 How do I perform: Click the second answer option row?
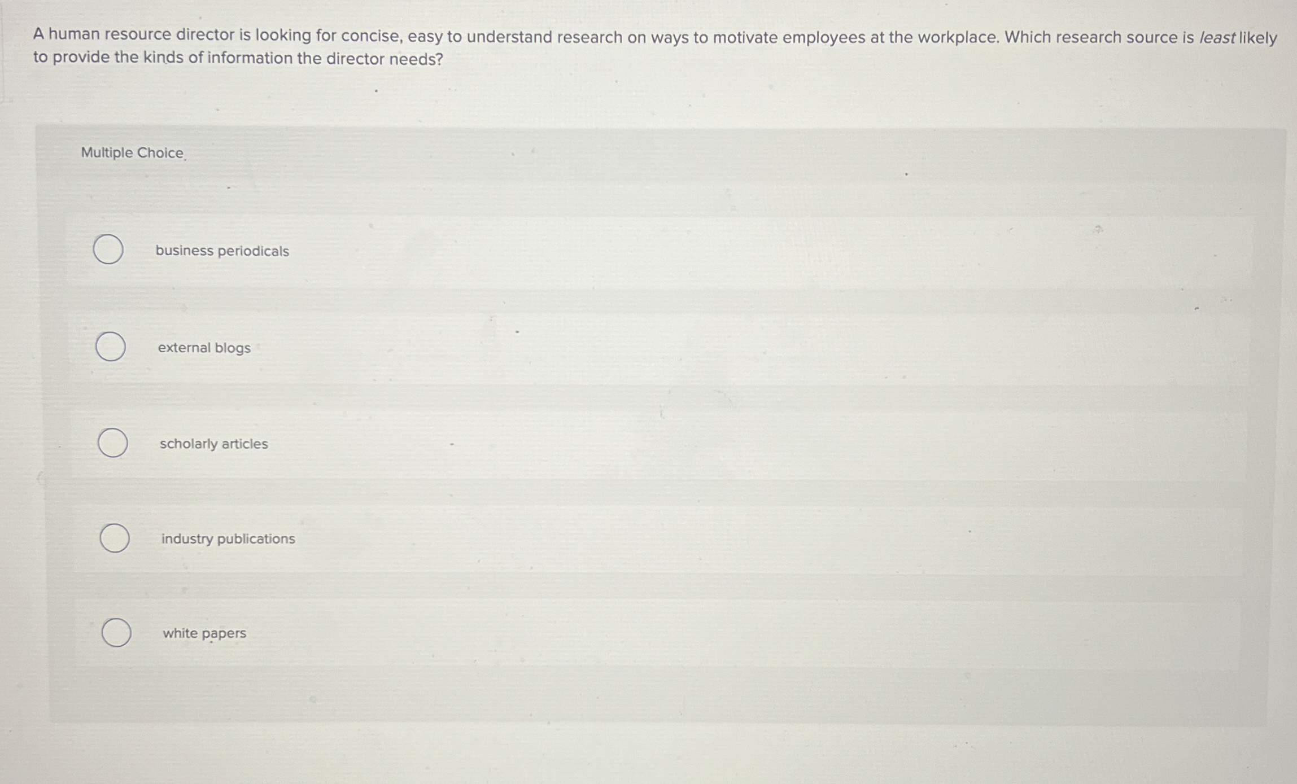point(649,348)
